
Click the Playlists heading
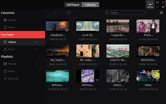click(x=7, y=57)
